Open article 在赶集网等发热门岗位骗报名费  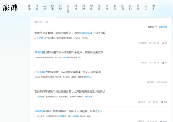[x=70, y=91]
